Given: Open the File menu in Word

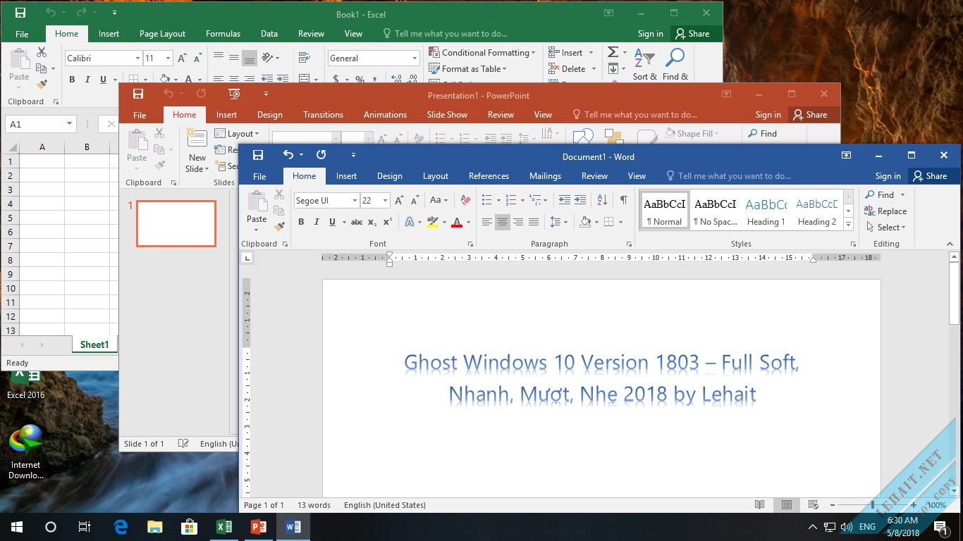Looking at the screenshot, I should pos(259,176).
